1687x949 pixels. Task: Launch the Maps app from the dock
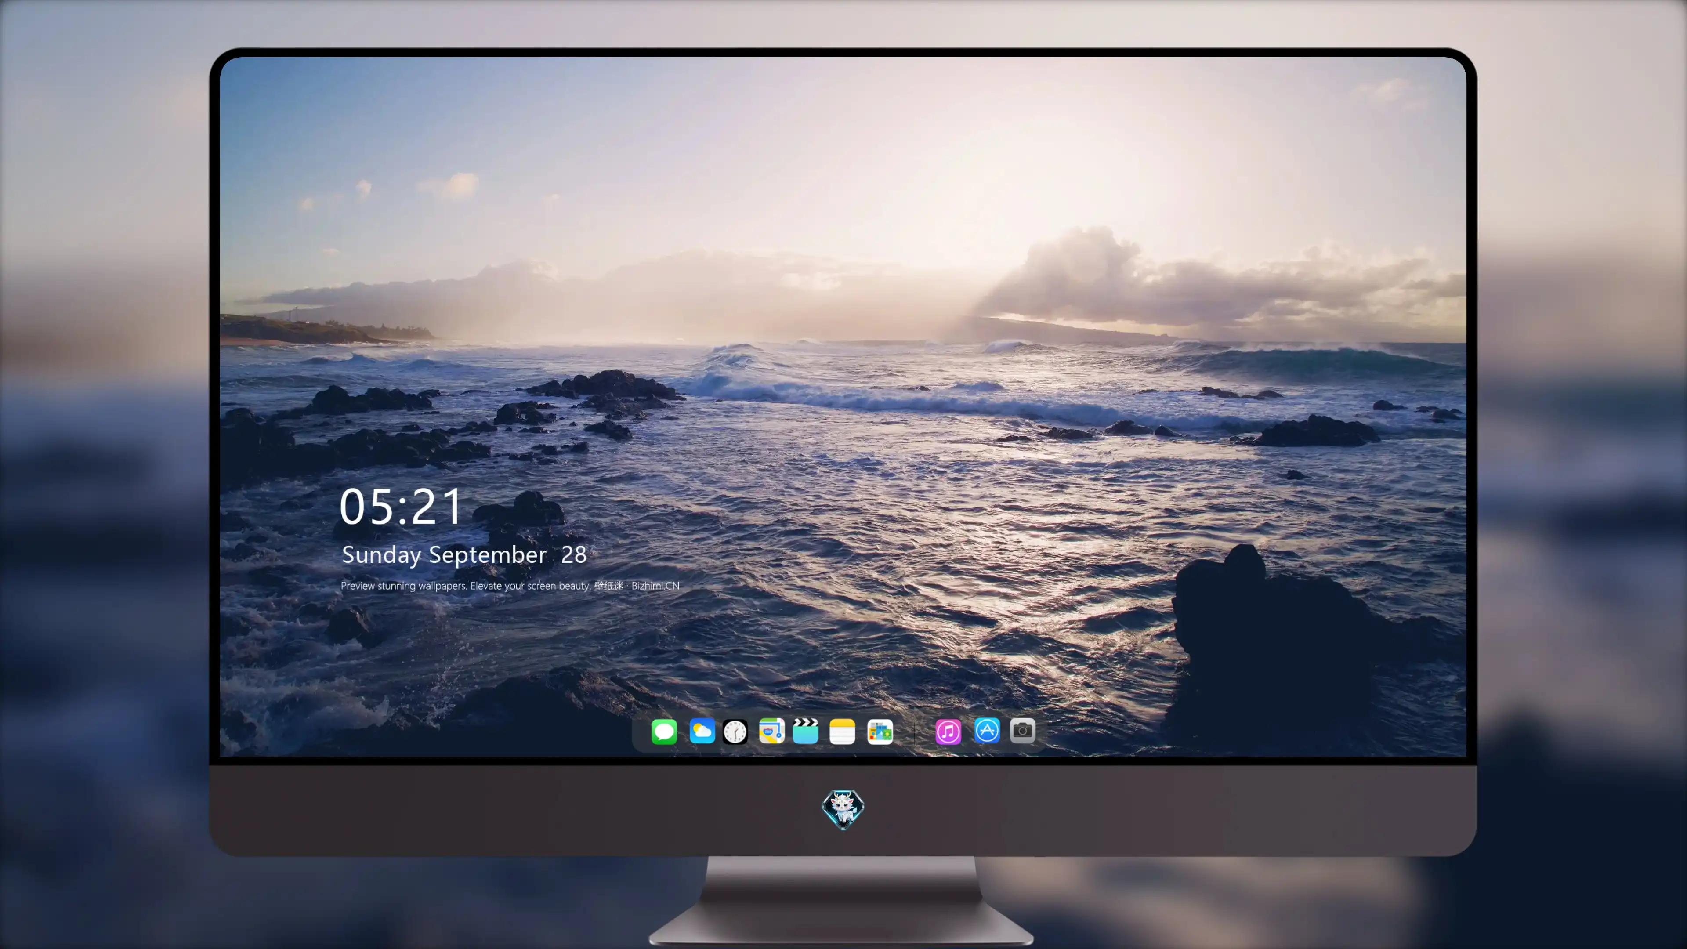(771, 731)
